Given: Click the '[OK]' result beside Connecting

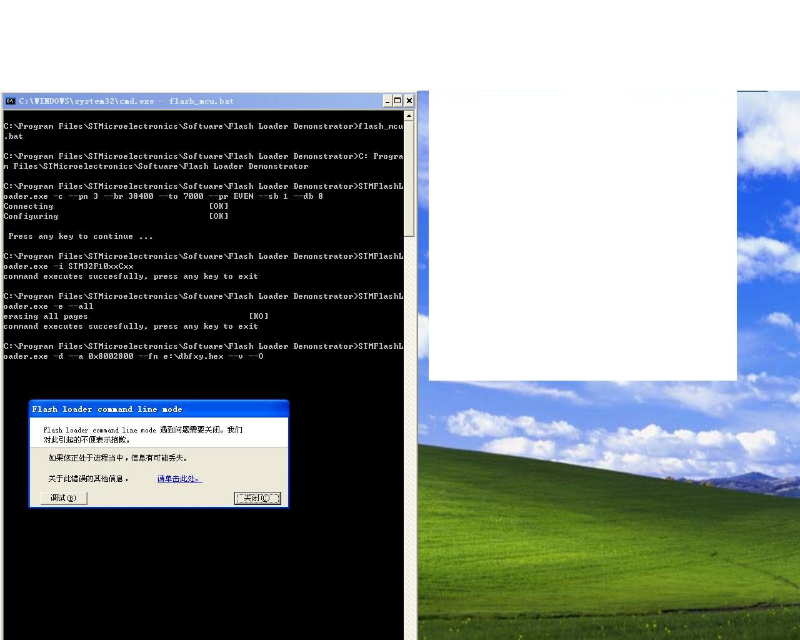Looking at the screenshot, I should (219, 206).
